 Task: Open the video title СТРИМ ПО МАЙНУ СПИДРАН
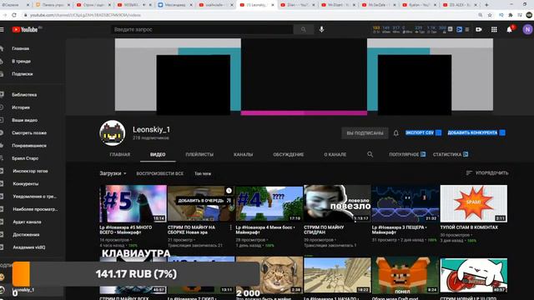pos(324,230)
